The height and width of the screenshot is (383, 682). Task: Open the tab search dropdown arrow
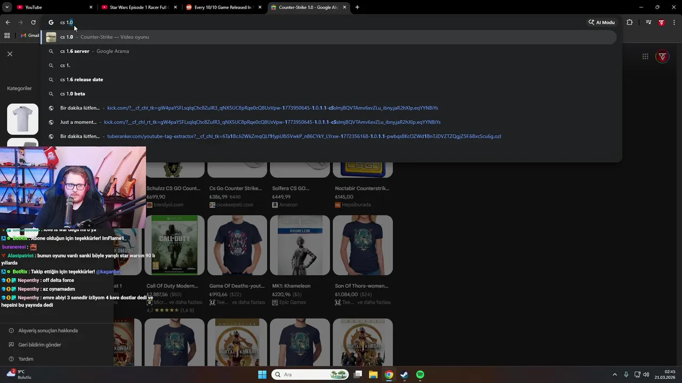7,7
